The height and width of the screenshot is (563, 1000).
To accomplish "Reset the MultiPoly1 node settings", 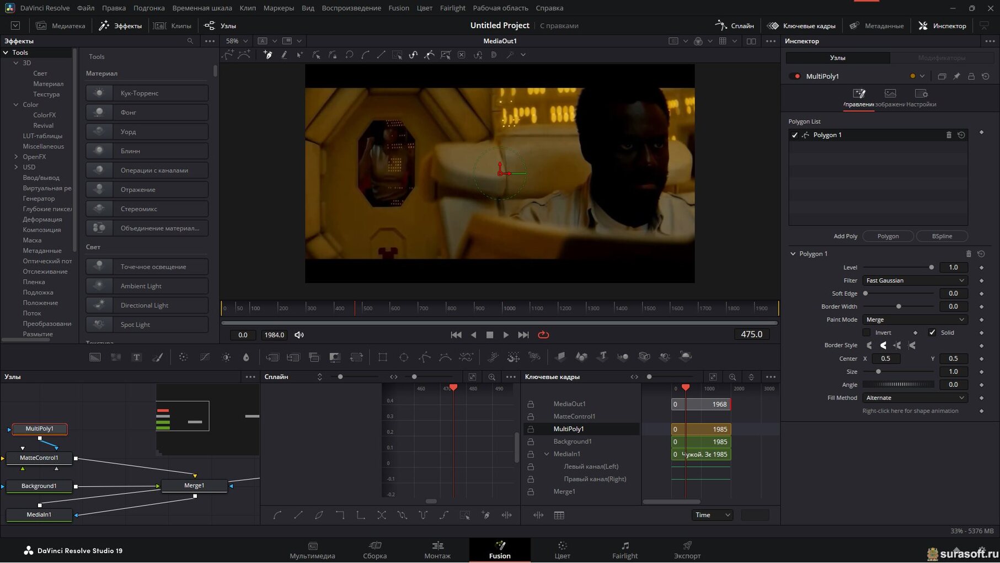I will [986, 76].
